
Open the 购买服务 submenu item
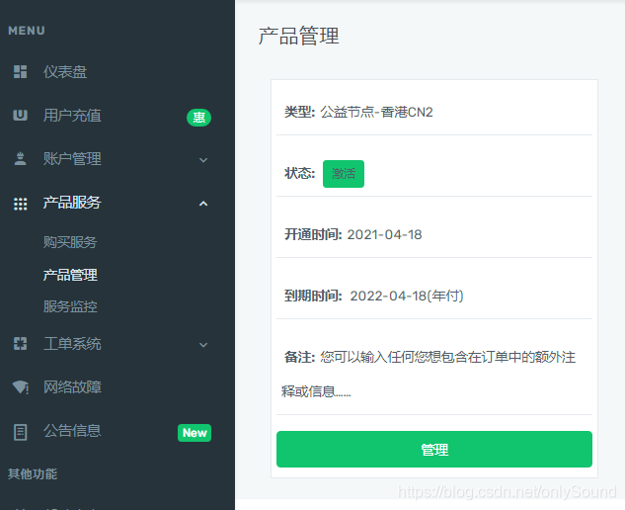point(70,242)
